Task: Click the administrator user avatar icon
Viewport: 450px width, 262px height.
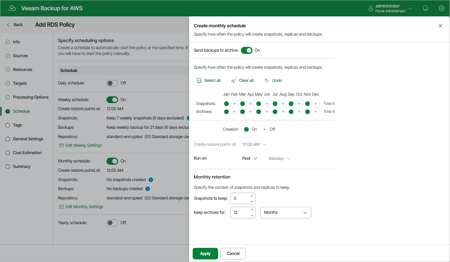Action: tap(371, 8)
